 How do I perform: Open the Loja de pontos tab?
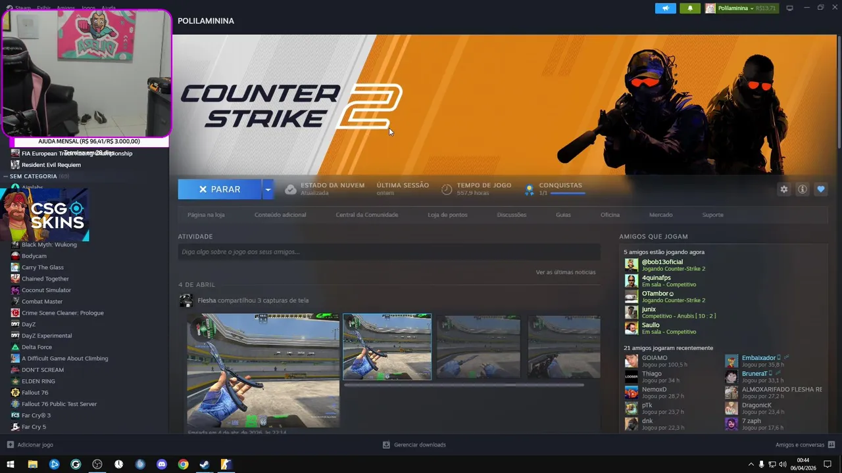coord(448,215)
